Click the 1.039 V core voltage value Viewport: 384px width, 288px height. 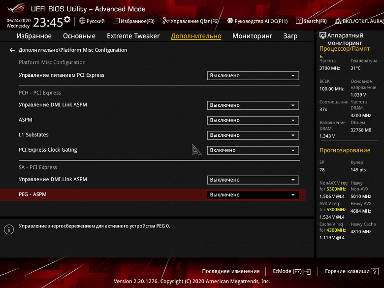point(358,95)
